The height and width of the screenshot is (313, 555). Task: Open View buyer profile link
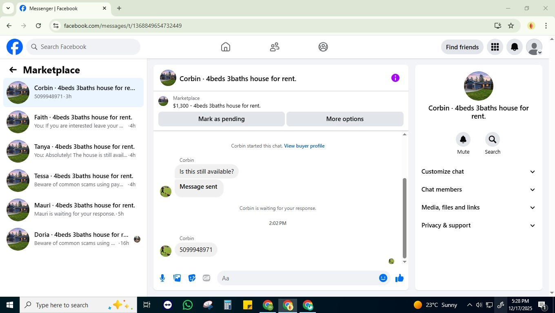pyautogui.click(x=304, y=146)
